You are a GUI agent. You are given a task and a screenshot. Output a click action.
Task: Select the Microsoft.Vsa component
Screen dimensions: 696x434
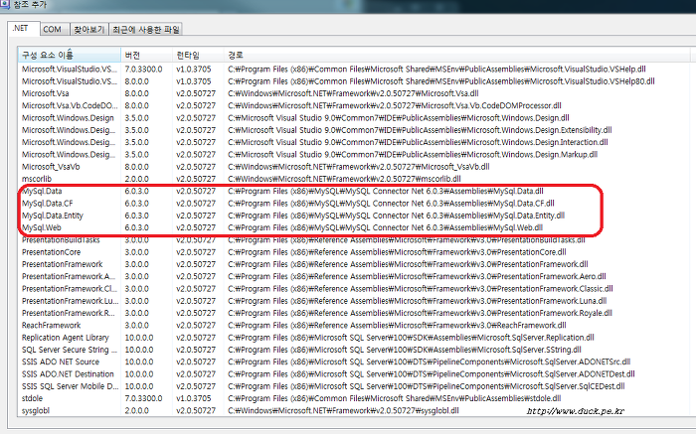click(46, 93)
